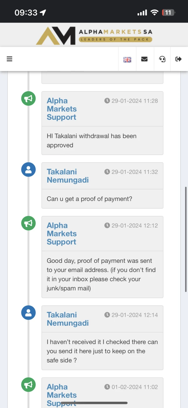
Task: Click user avatar beside 11:32 message
Action: (x=28, y=170)
